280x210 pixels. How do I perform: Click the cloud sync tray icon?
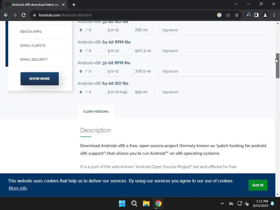point(231,203)
